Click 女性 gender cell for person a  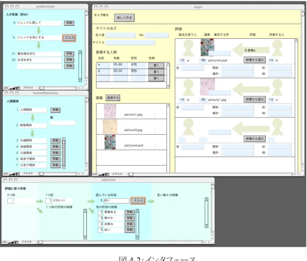[138, 65]
